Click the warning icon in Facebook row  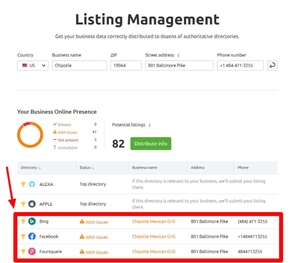coord(82,236)
